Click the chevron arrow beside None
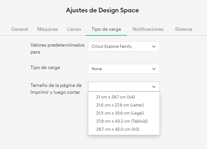 pos(154,69)
